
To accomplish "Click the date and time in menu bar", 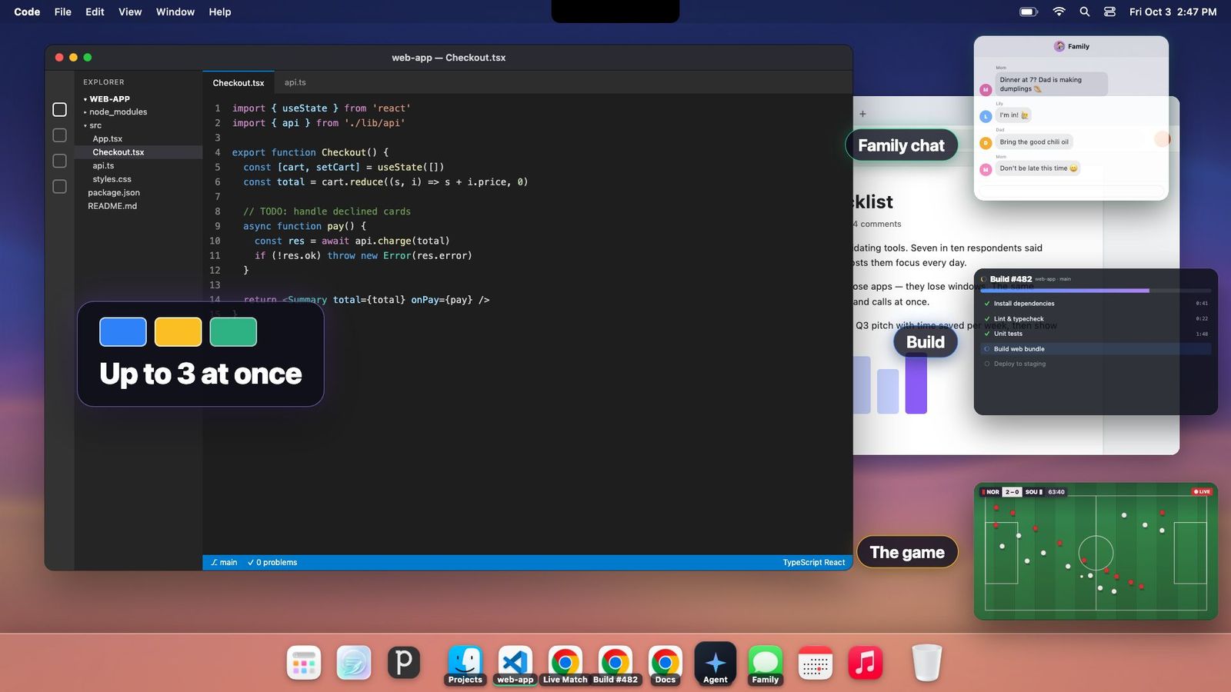I will point(1173,12).
